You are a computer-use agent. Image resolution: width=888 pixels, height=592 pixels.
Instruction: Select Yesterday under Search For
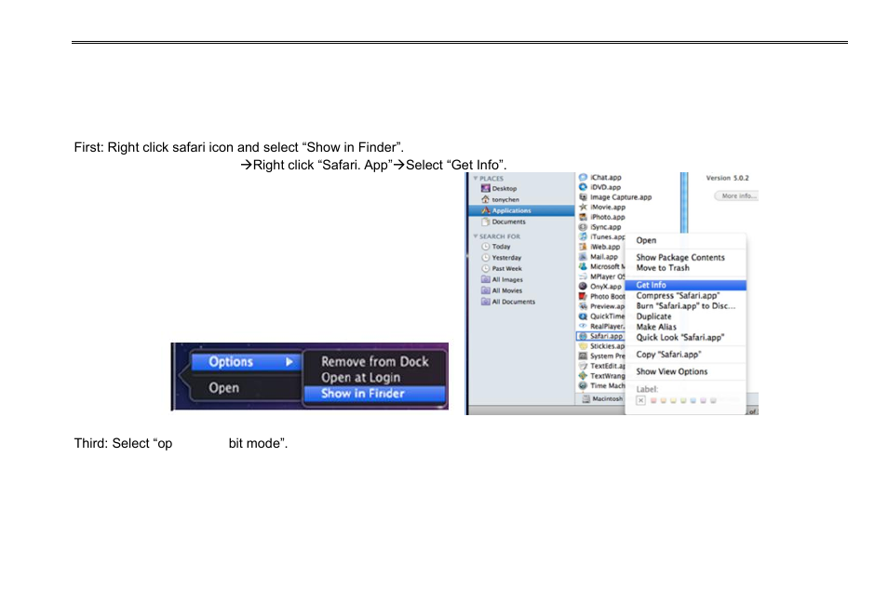[x=507, y=258]
